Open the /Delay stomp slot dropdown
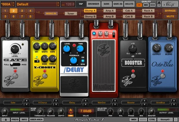This screenshot has height=122, width=179. [x=72, y=102]
